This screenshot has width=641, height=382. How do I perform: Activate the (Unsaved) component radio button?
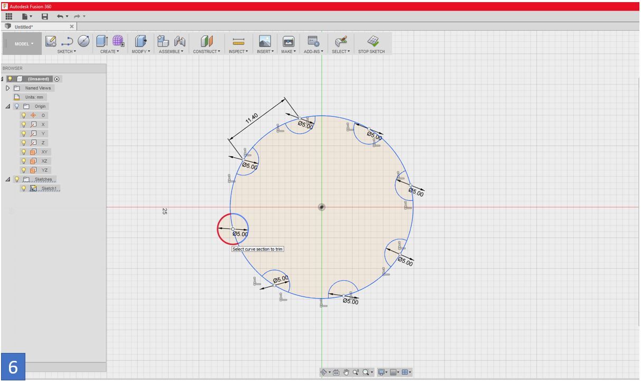pyautogui.click(x=57, y=79)
